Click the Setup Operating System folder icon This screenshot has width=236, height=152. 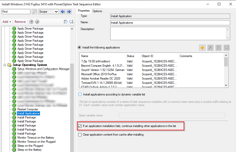tap(9, 65)
